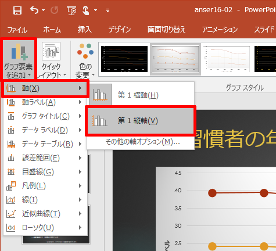Open the 線(I) submenu
Screen dimensions: 276x251
45,200
